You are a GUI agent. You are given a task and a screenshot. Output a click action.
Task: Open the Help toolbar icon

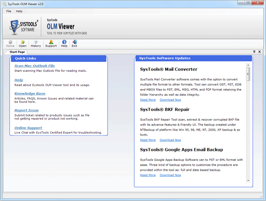coord(64,44)
